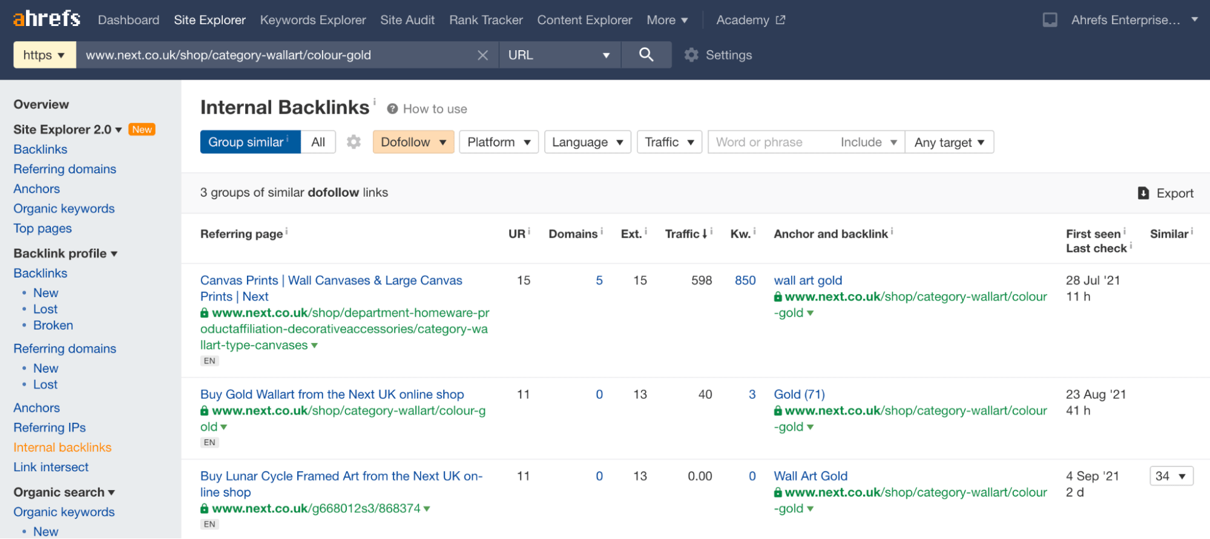
Task: Go to Site Audit tab
Action: point(407,20)
